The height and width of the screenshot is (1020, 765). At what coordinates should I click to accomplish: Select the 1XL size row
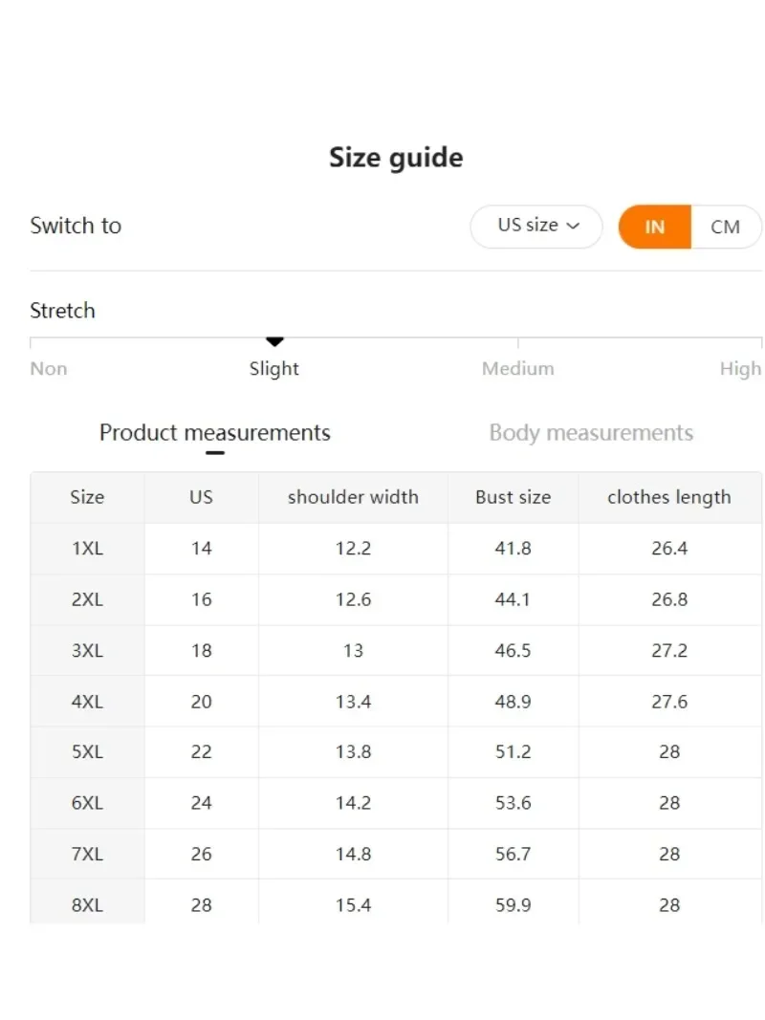[87, 549]
